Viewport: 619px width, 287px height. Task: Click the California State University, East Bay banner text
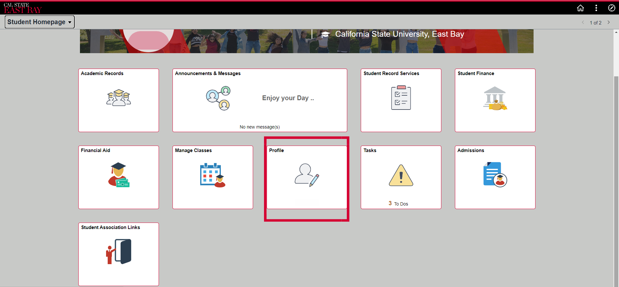[x=399, y=34]
